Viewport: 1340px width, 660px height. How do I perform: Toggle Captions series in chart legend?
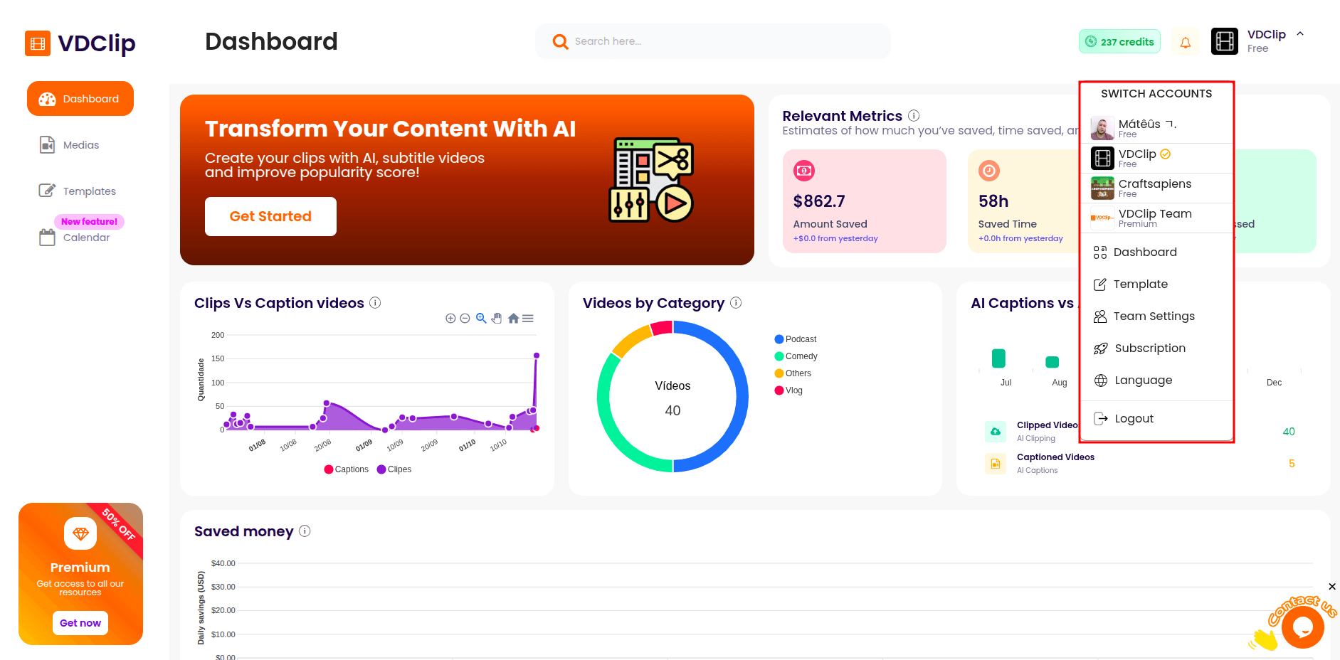pos(346,469)
